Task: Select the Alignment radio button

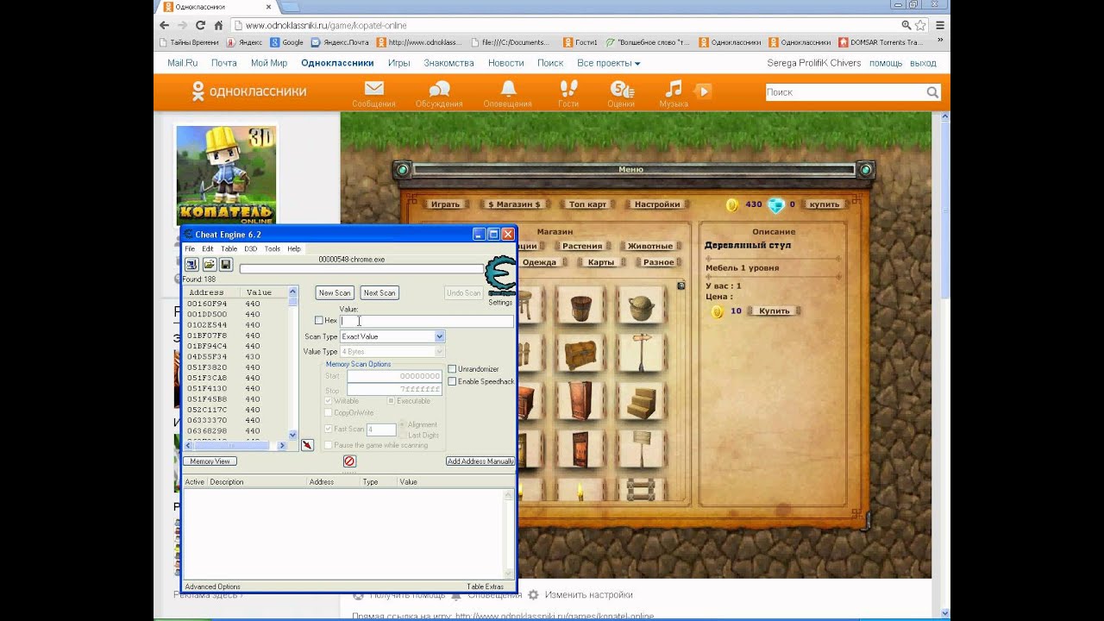Action: (x=402, y=424)
